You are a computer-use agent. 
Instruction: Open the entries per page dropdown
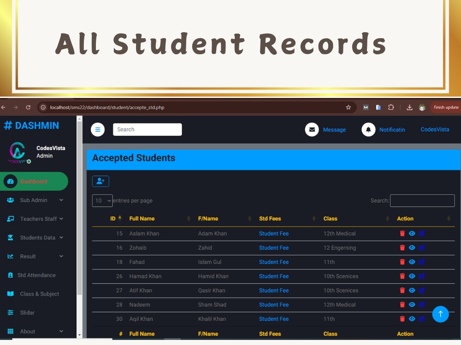[x=102, y=201]
